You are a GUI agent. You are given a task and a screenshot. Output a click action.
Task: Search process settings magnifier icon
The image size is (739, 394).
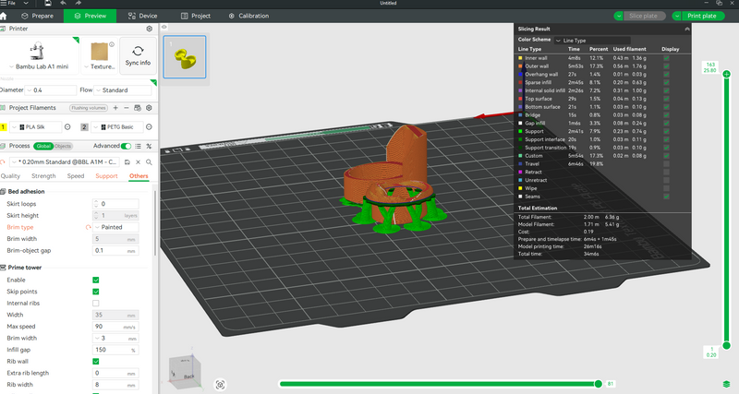(149, 161)
